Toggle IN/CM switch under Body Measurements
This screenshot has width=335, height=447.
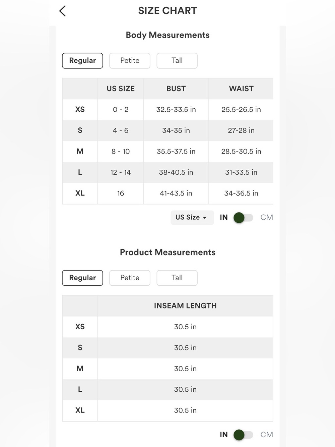[244, 218]
